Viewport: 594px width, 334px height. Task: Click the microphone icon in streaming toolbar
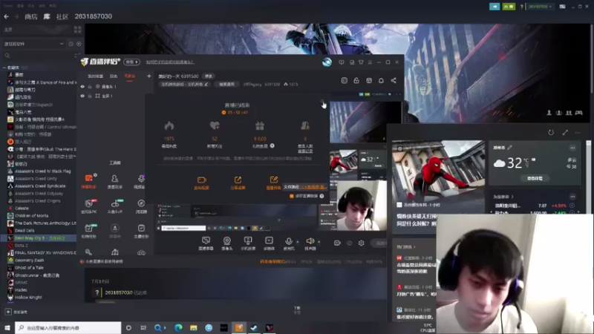[289, 240]
